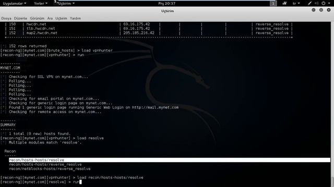The height and width of the screenshot is (187, 334).
Task: Open the Uygulamalar applications menu
Action: [14, 4]
